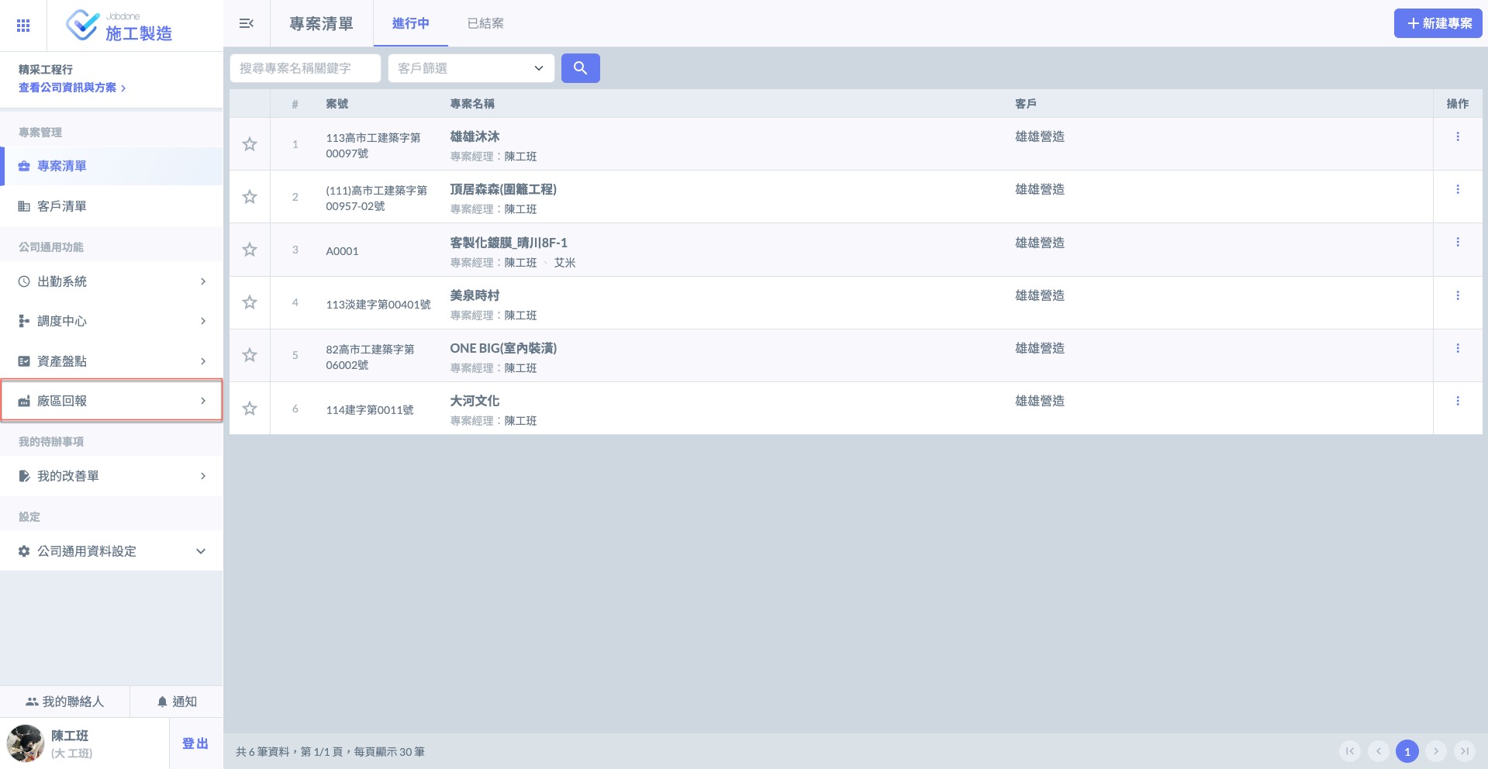The height and width of the screenshot is (769, 1488).
Task: Collapse the sidebar with the menu icon
Action: coord(247,23)
